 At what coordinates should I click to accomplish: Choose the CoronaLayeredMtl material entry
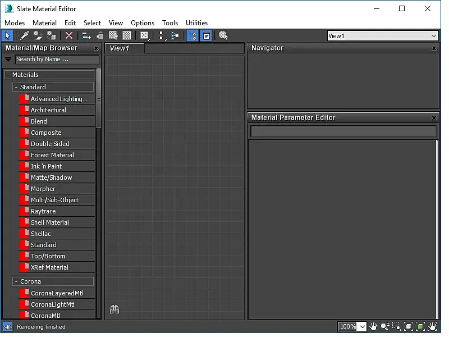[x=55, y=293]
